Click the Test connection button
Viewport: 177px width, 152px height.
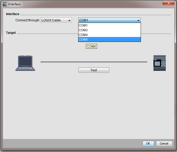pyautogui.click(x=94, y=70)
